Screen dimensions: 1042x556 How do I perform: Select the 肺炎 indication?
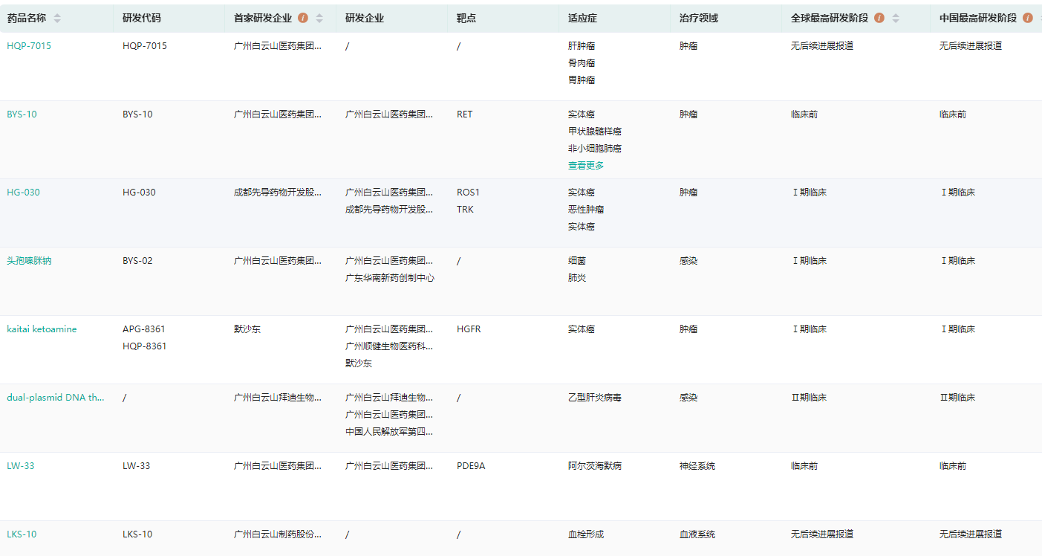click(x=577, y=278)
